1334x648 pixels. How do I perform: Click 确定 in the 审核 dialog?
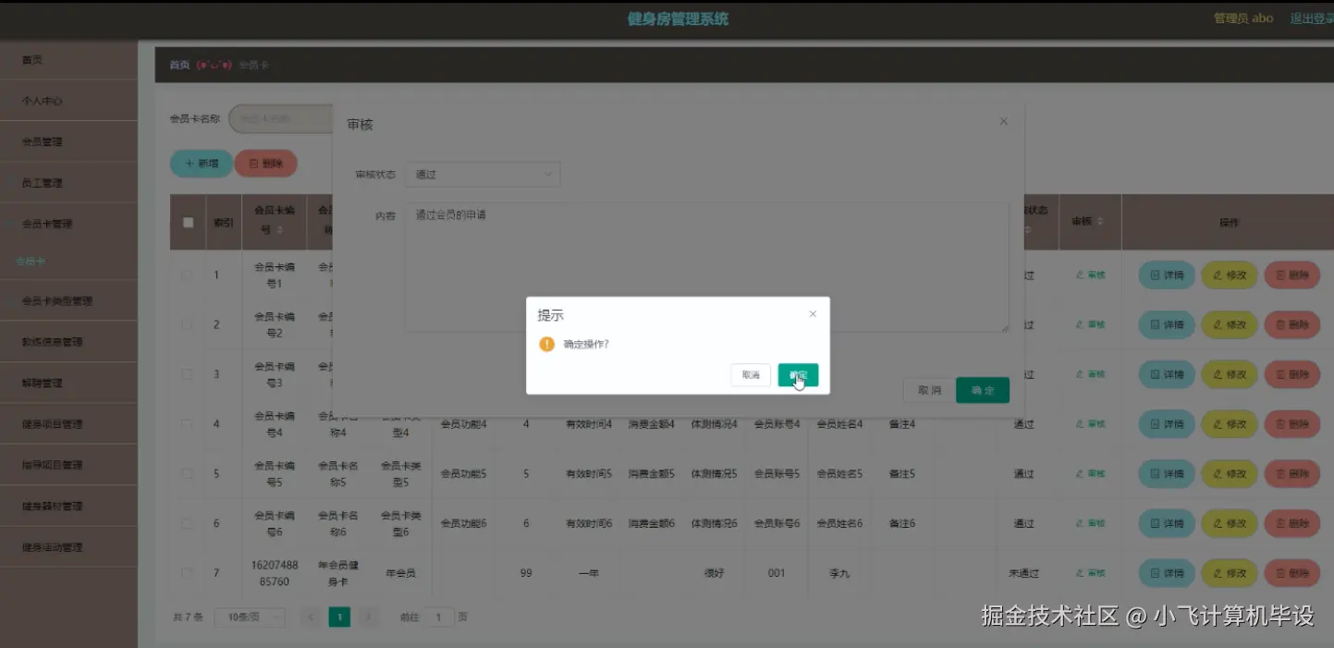(983, 390)
